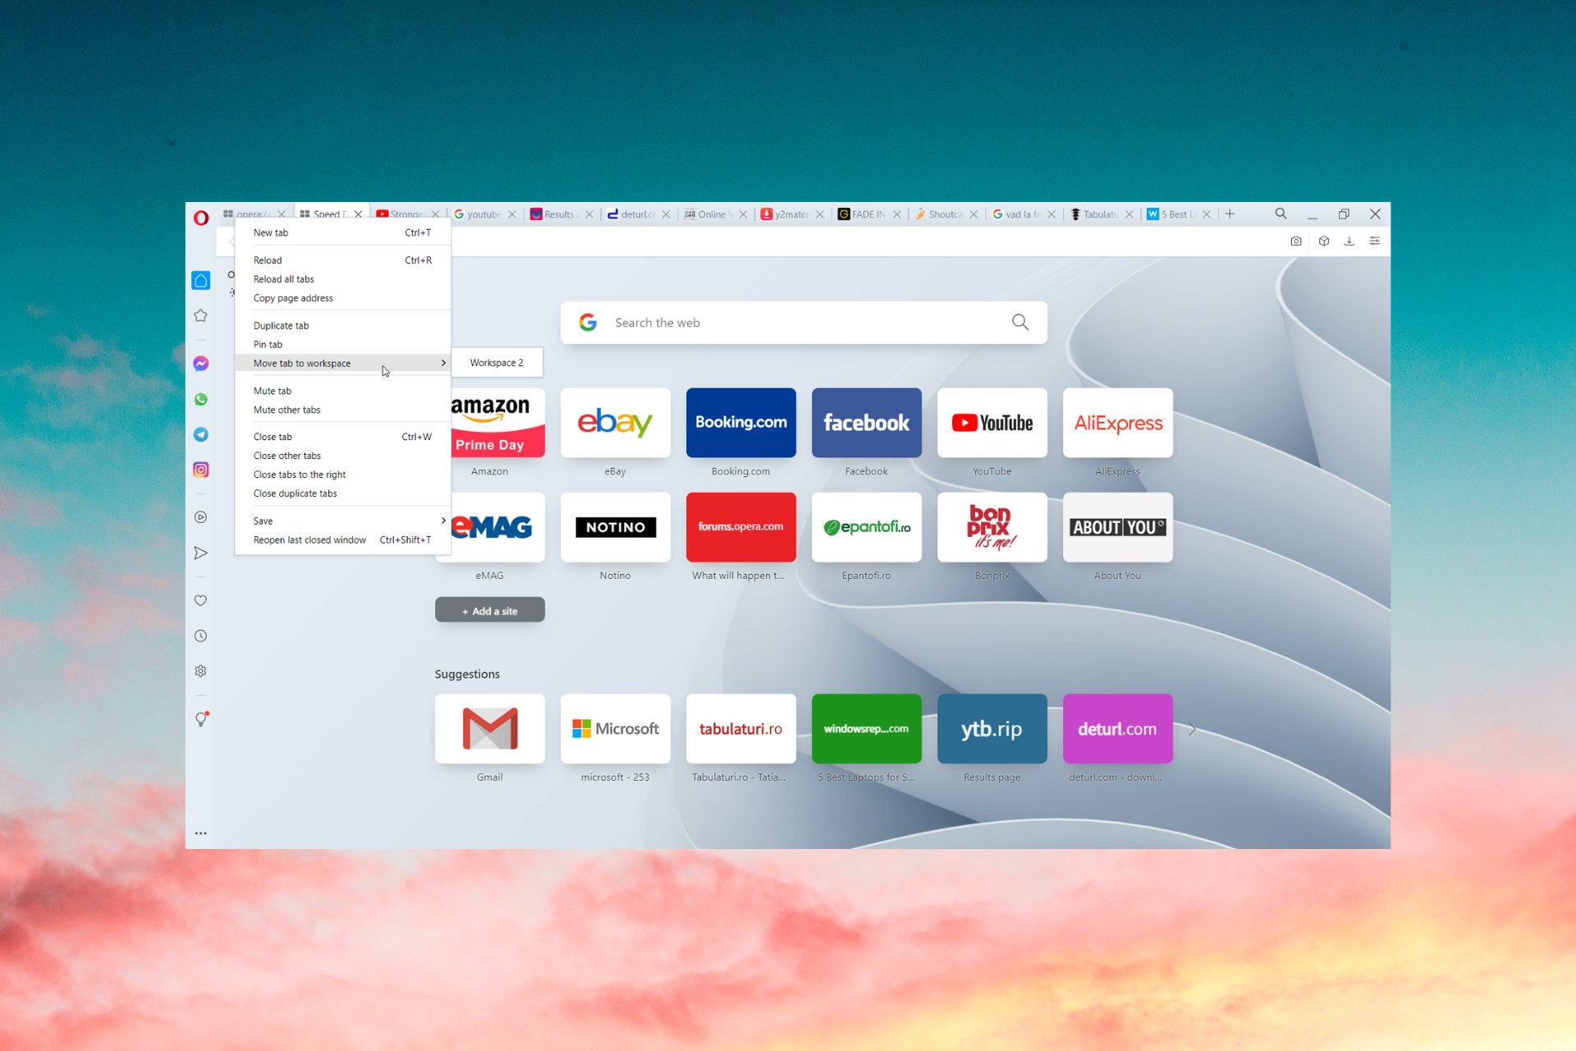Click the Google Search input field
Viewport: 1576px width, 1051px height.
coord(804,321)
